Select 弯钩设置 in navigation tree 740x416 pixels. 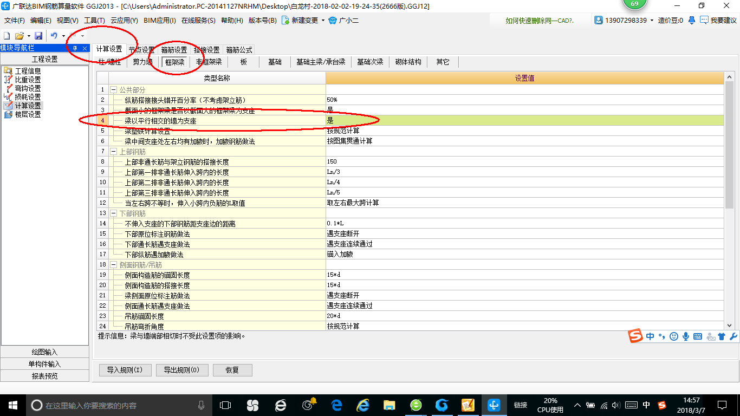27,88
